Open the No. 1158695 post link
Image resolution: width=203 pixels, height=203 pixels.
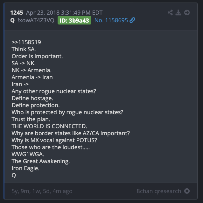[111, 20]
